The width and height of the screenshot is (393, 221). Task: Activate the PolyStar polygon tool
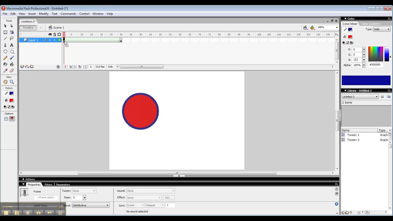[x=12, y=52]
